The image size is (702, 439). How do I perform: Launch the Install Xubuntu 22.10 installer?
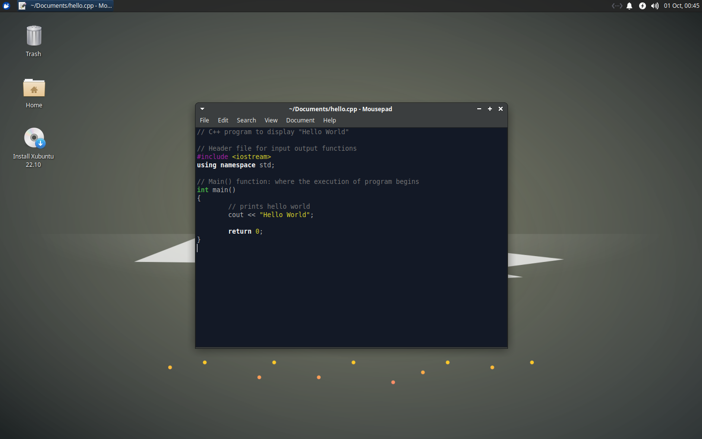pyautogui.click(x=33, y=138)
